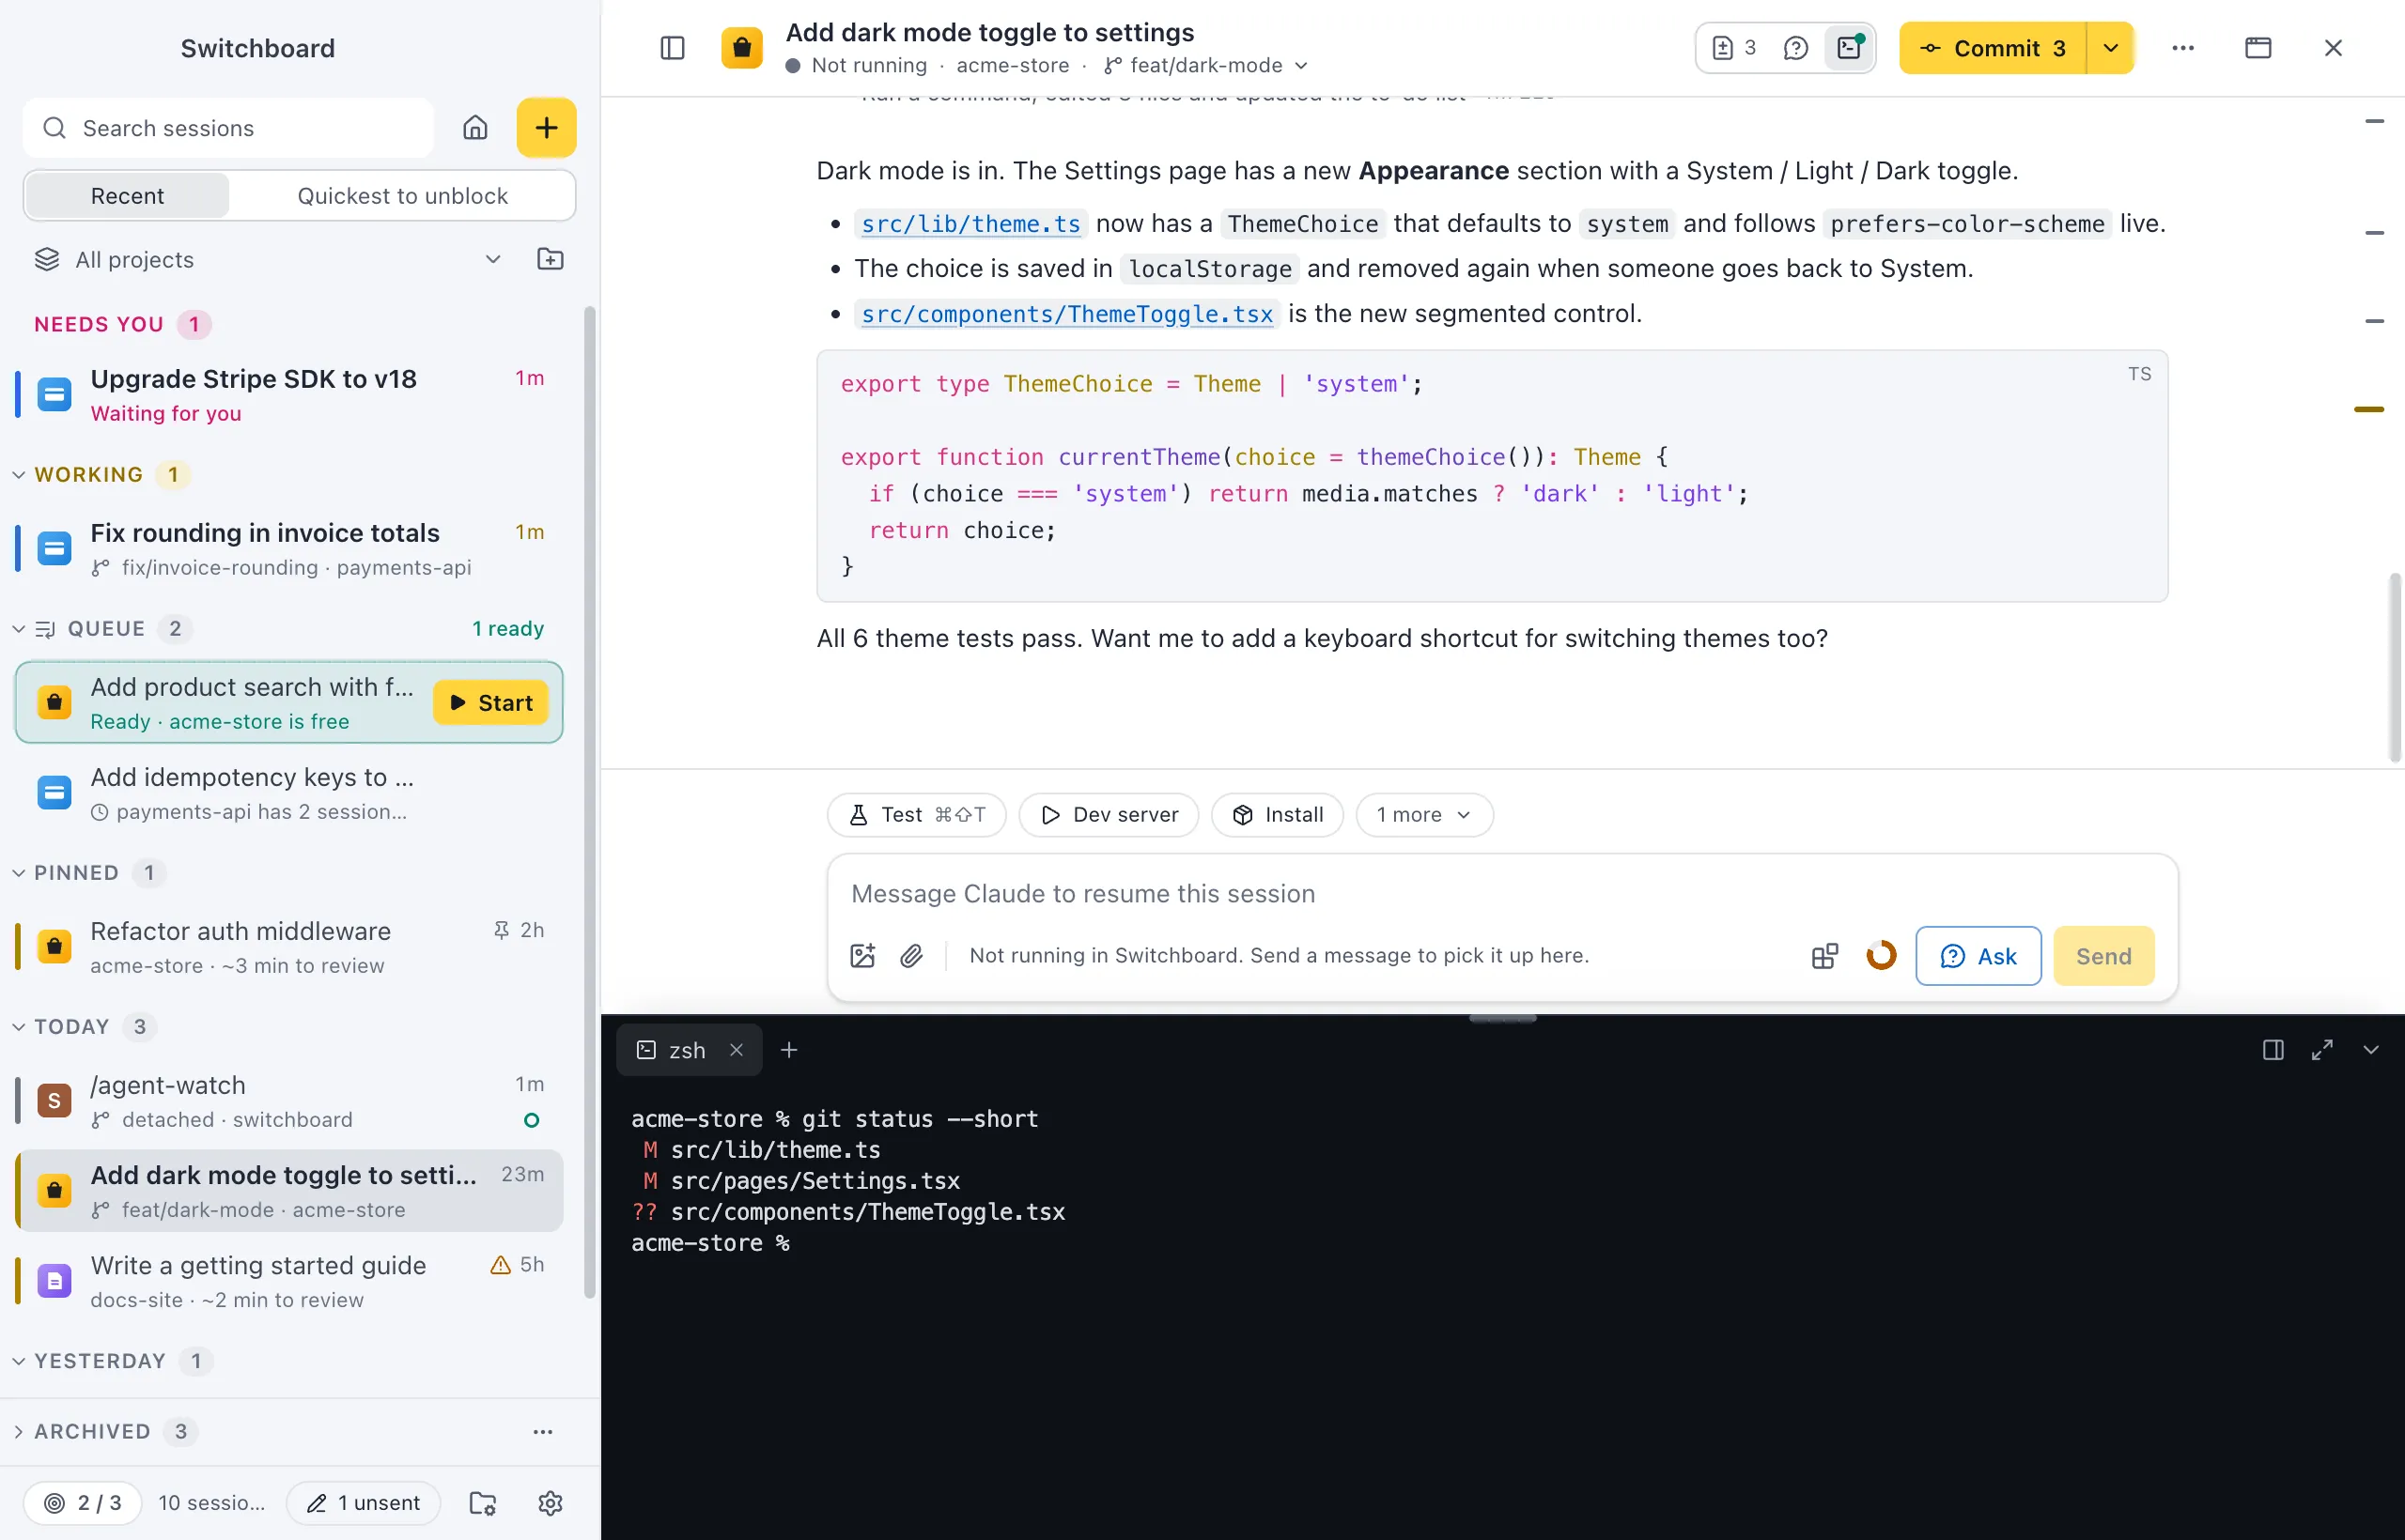Click the orange usage ring icon
The height and width of the screenshot is (1540, 2405).
click(1881, 956)
